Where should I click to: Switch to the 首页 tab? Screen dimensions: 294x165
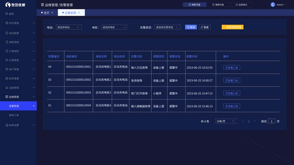pos(46,12)
